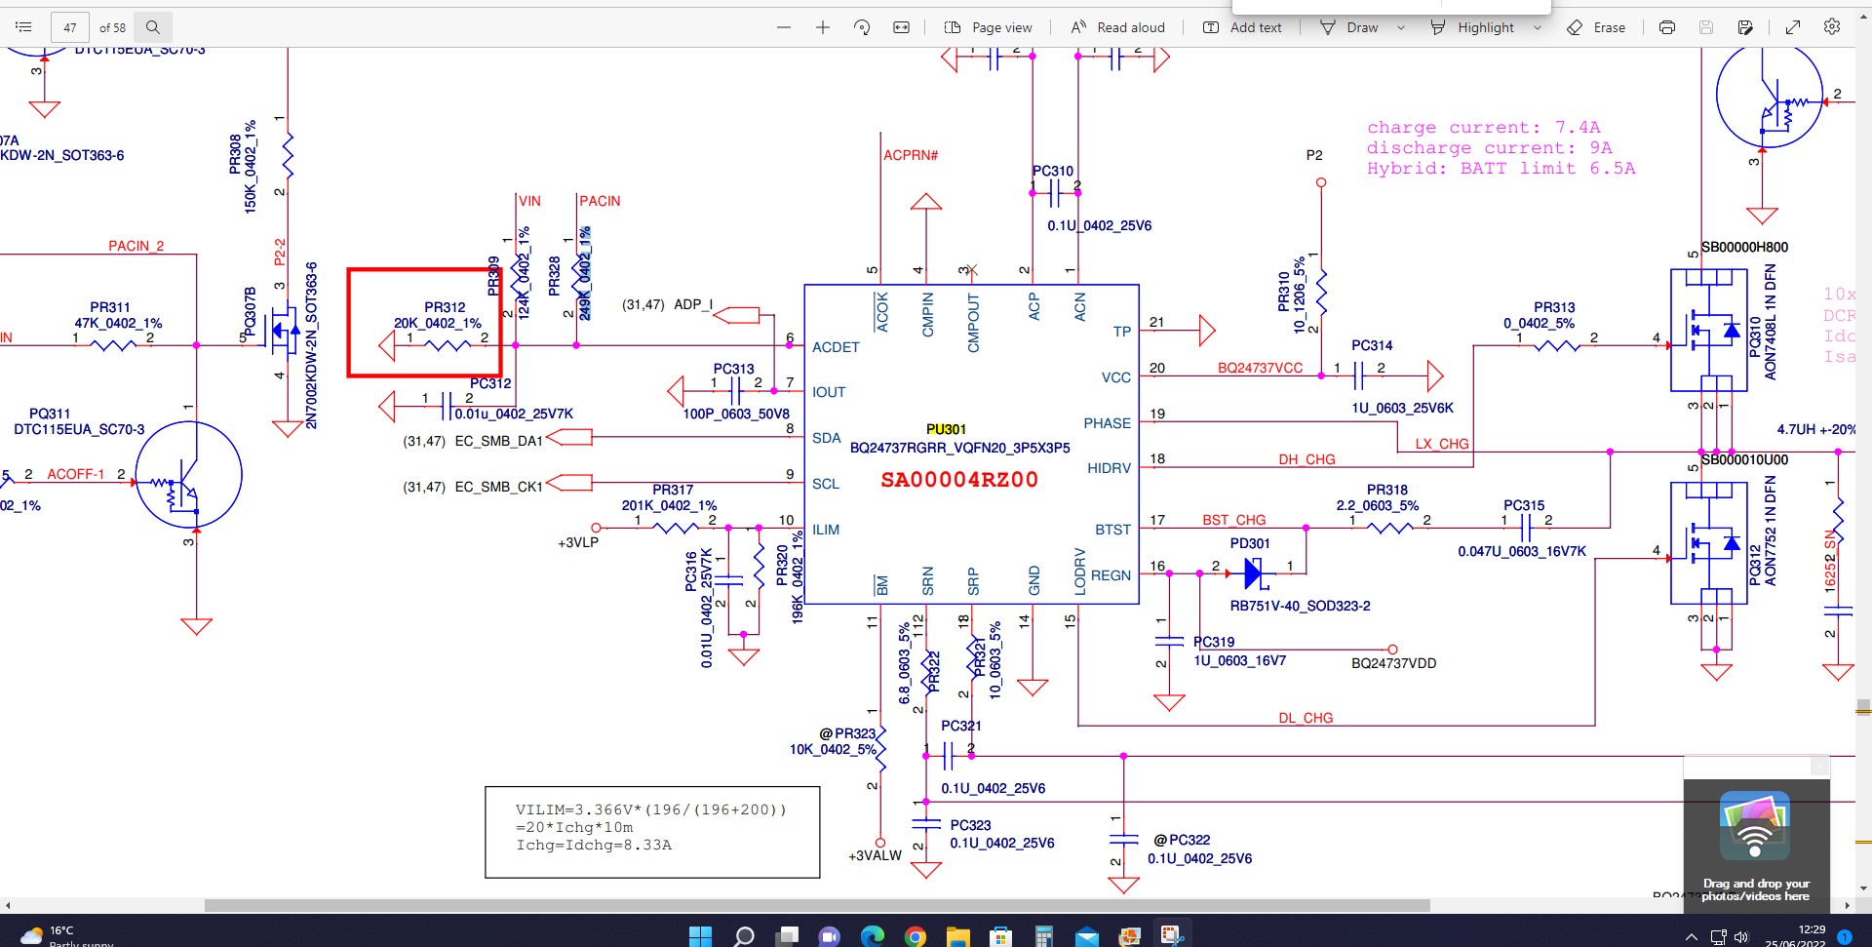Viewport: 1872px width, 947px height.
Task: Expand the Highlight color dropdown
Action: 1538,27
